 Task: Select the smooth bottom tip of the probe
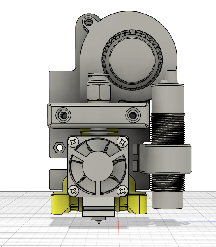coord(168,200)
